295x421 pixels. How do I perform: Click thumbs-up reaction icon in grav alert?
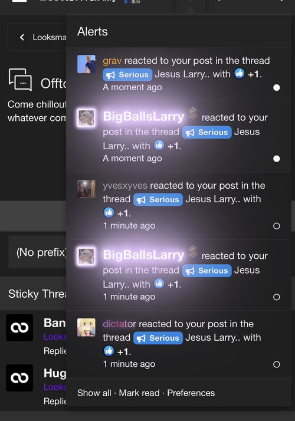[240, 73]
